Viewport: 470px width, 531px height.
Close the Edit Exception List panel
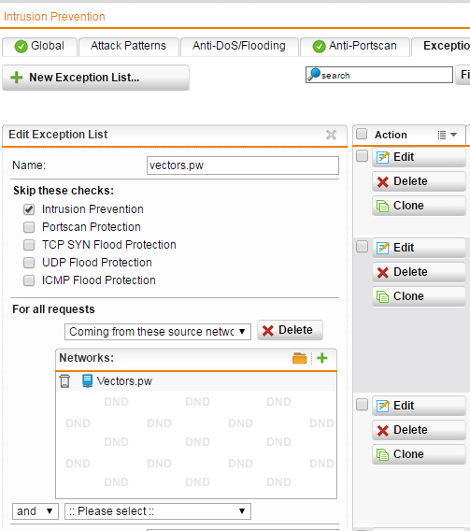[331, 135]
